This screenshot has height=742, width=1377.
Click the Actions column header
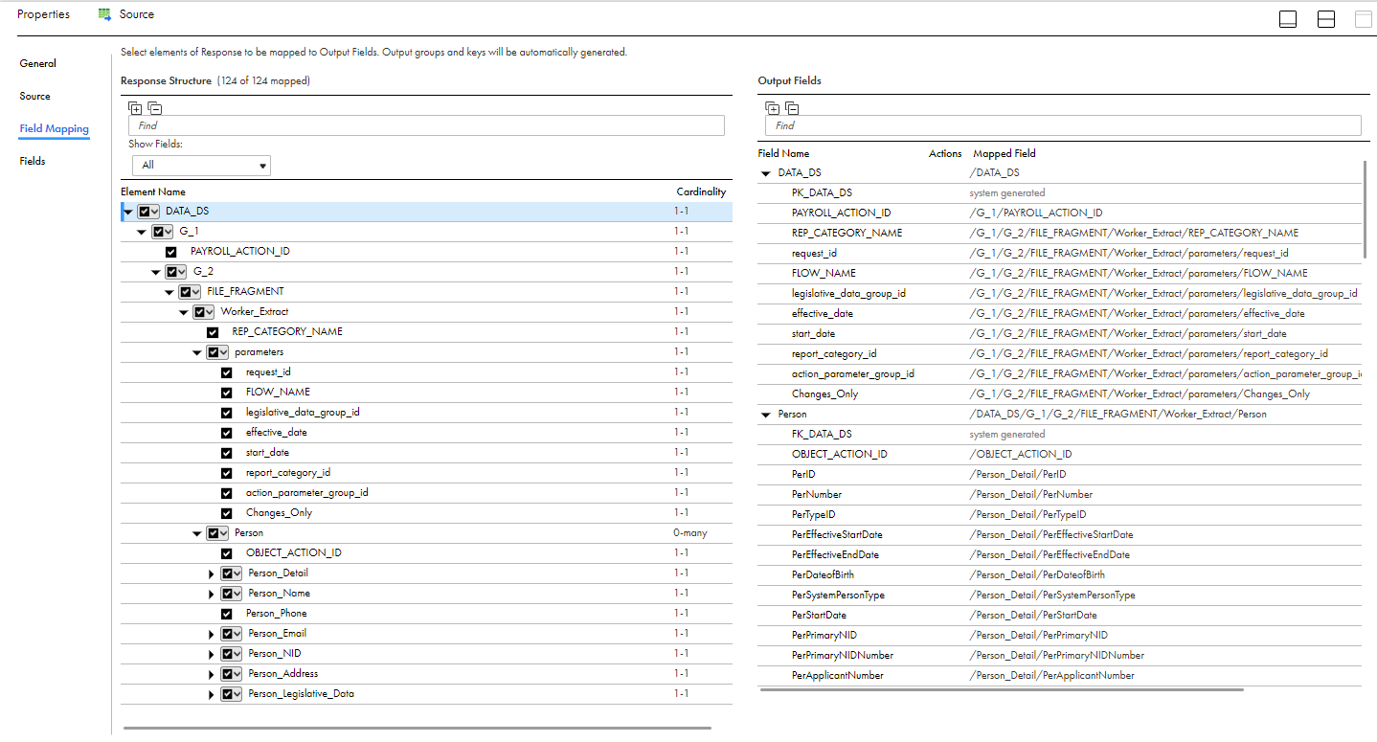(945, 153)
